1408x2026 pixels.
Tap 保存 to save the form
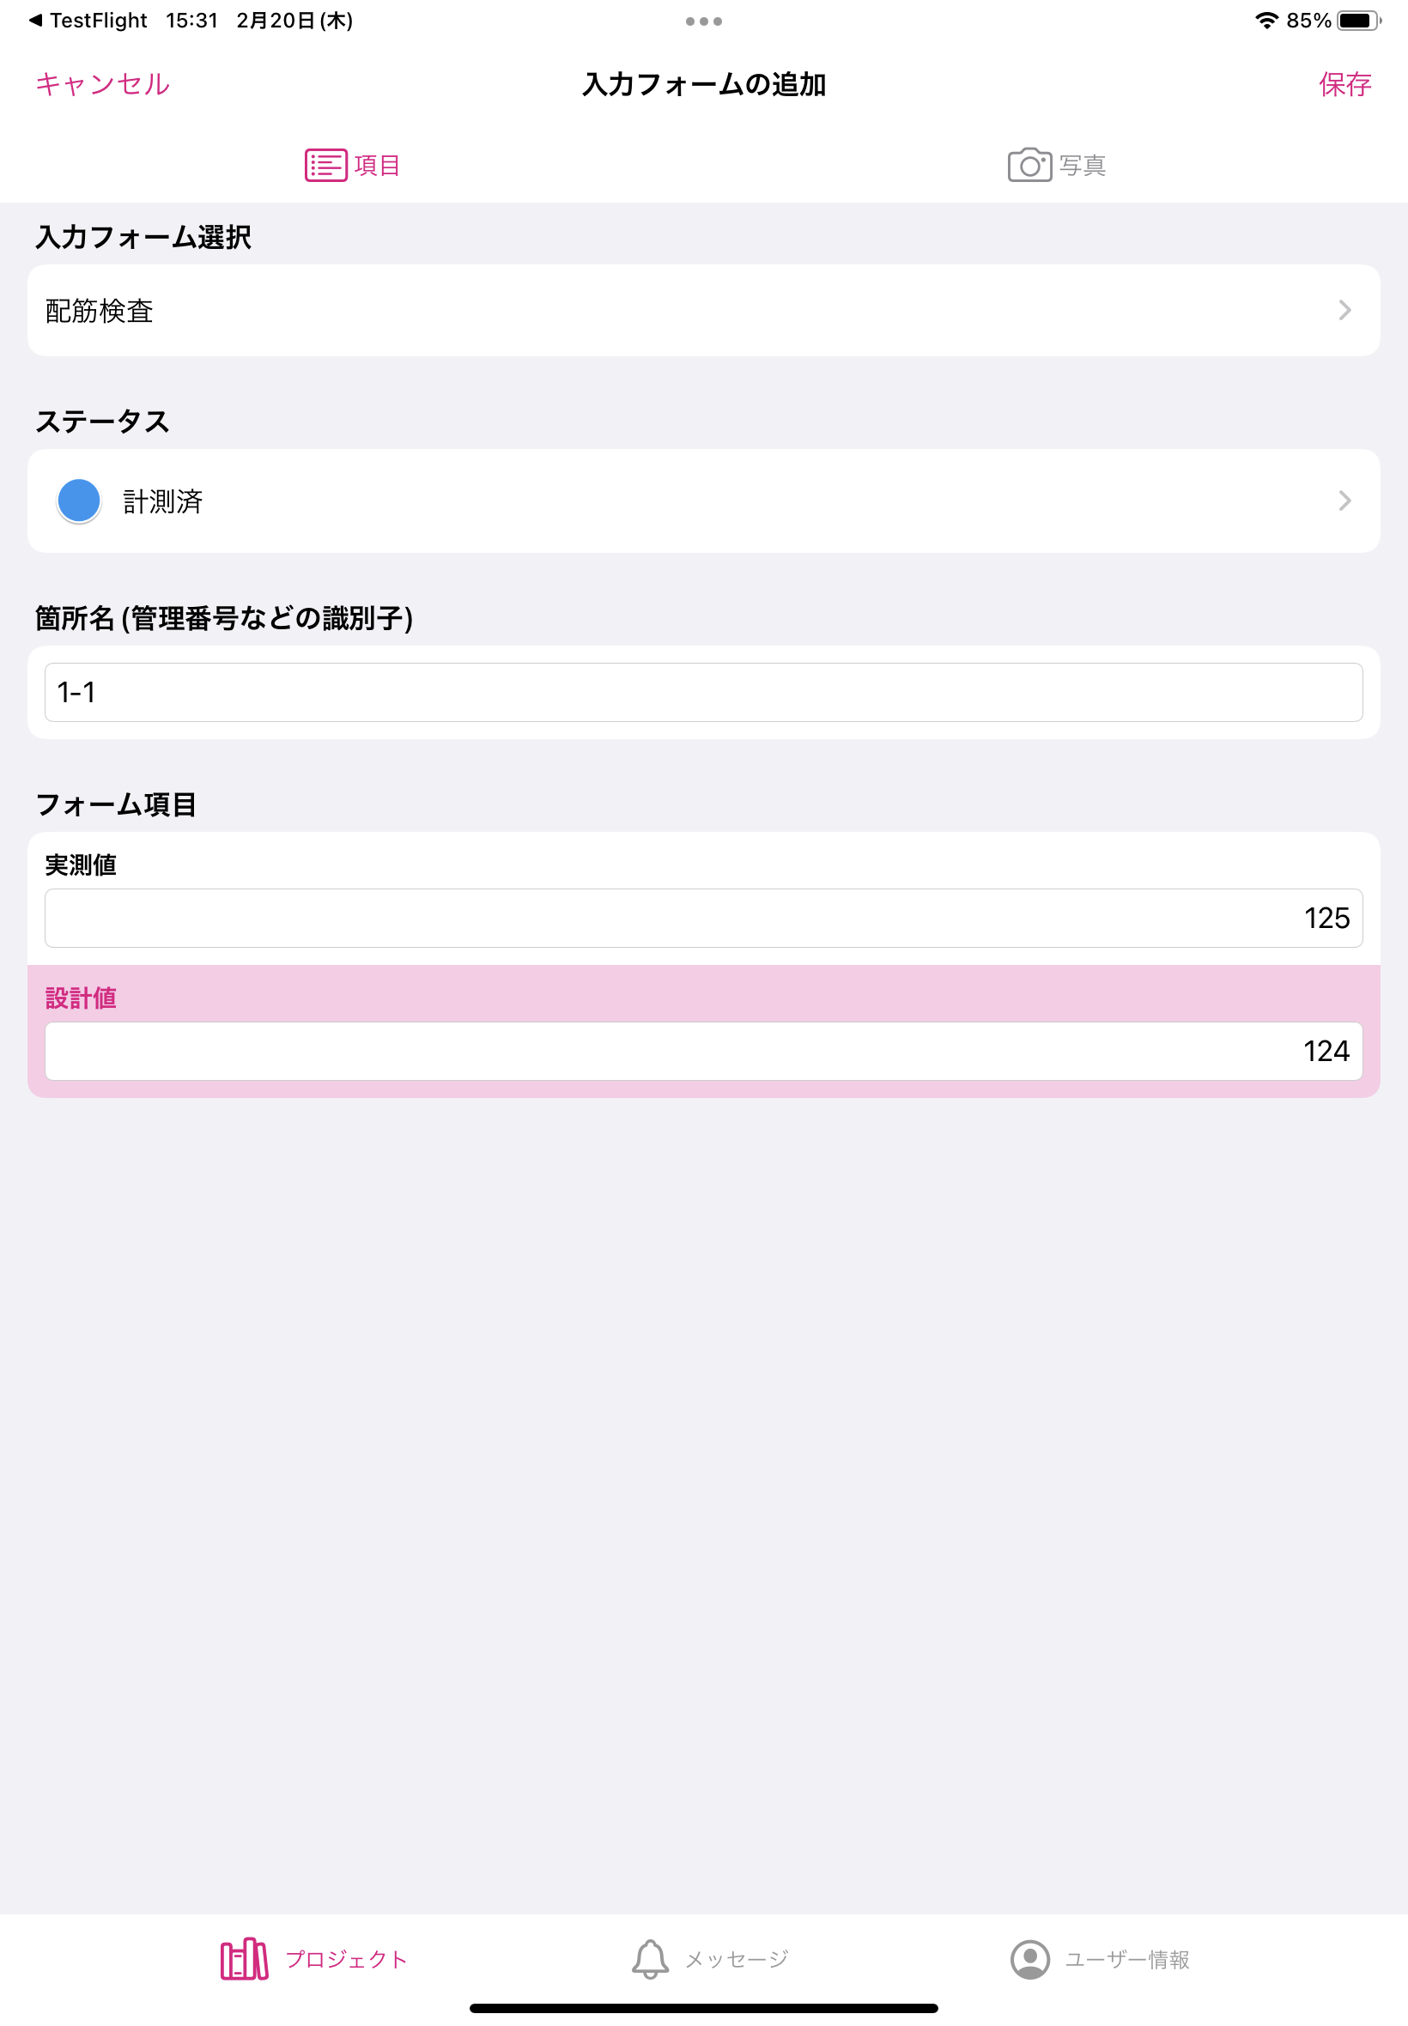(1344, 84)
